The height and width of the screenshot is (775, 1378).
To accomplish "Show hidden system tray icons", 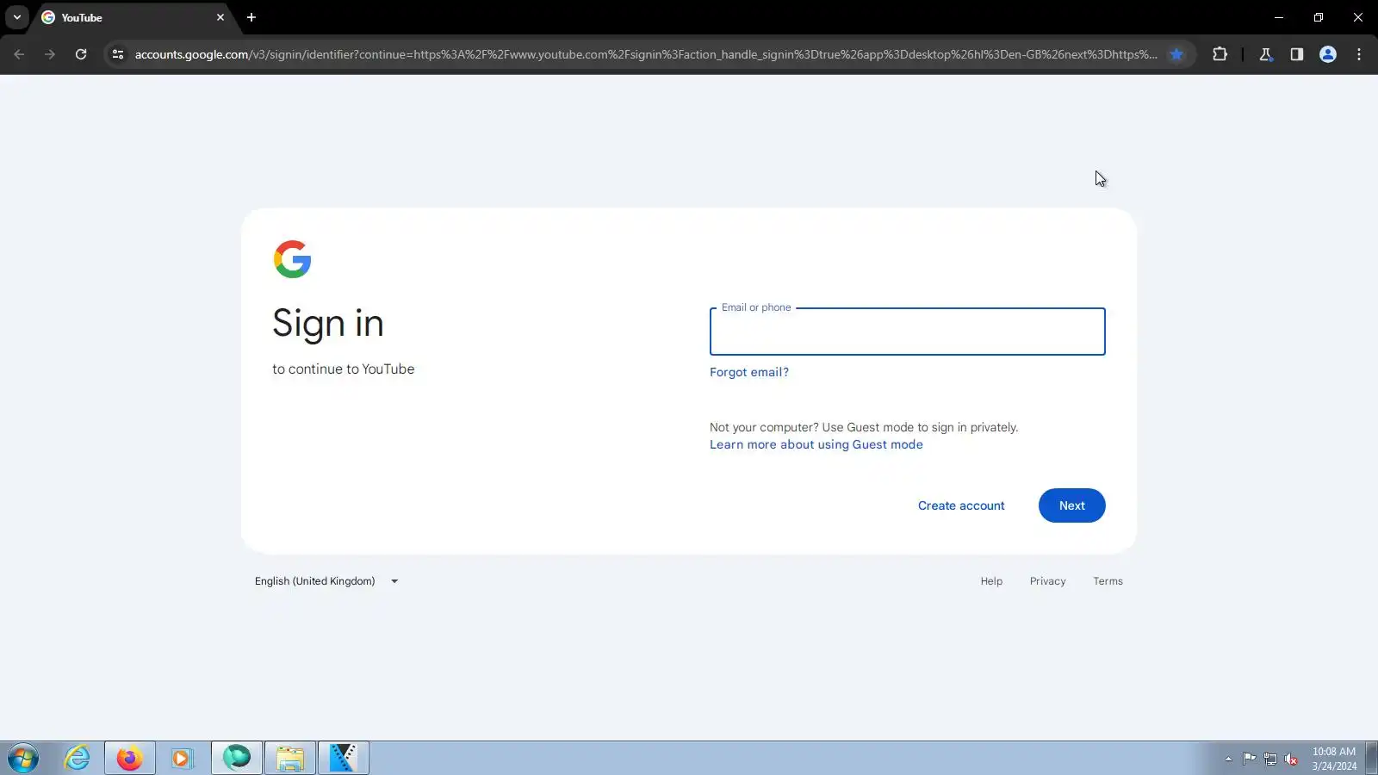I will (x=1228, y=759).
